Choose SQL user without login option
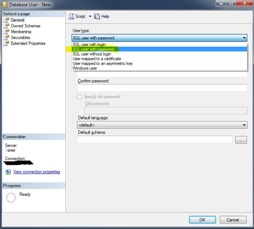Viewport: 254px width, 229px height. [92, 54]
